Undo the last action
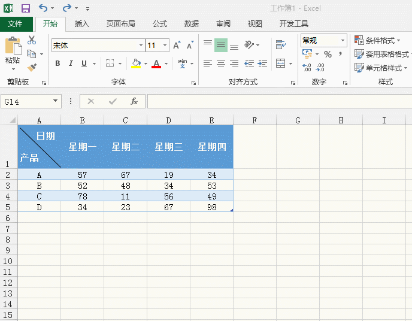 coord(43,8)
